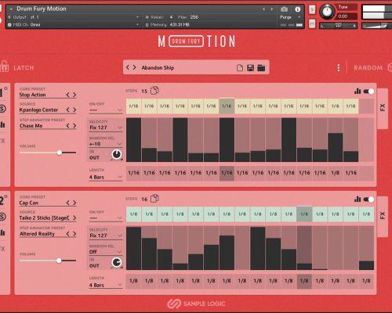392x313 pixels.
Task: Click the Latch lock icon
Action: (x=4, y=67)
